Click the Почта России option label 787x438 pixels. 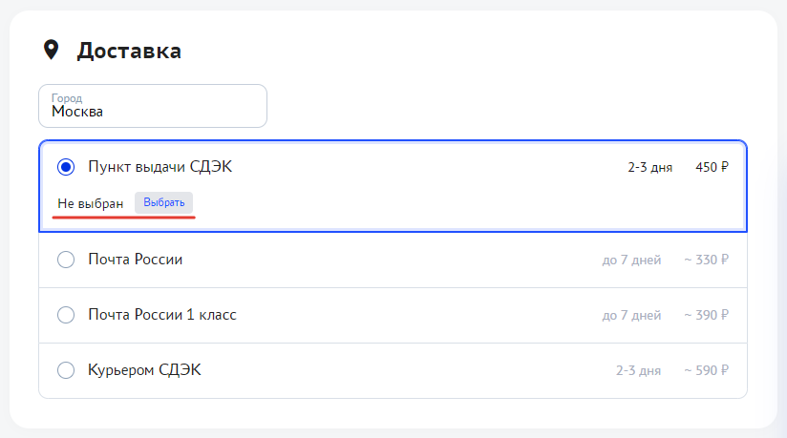coord(135,260)
